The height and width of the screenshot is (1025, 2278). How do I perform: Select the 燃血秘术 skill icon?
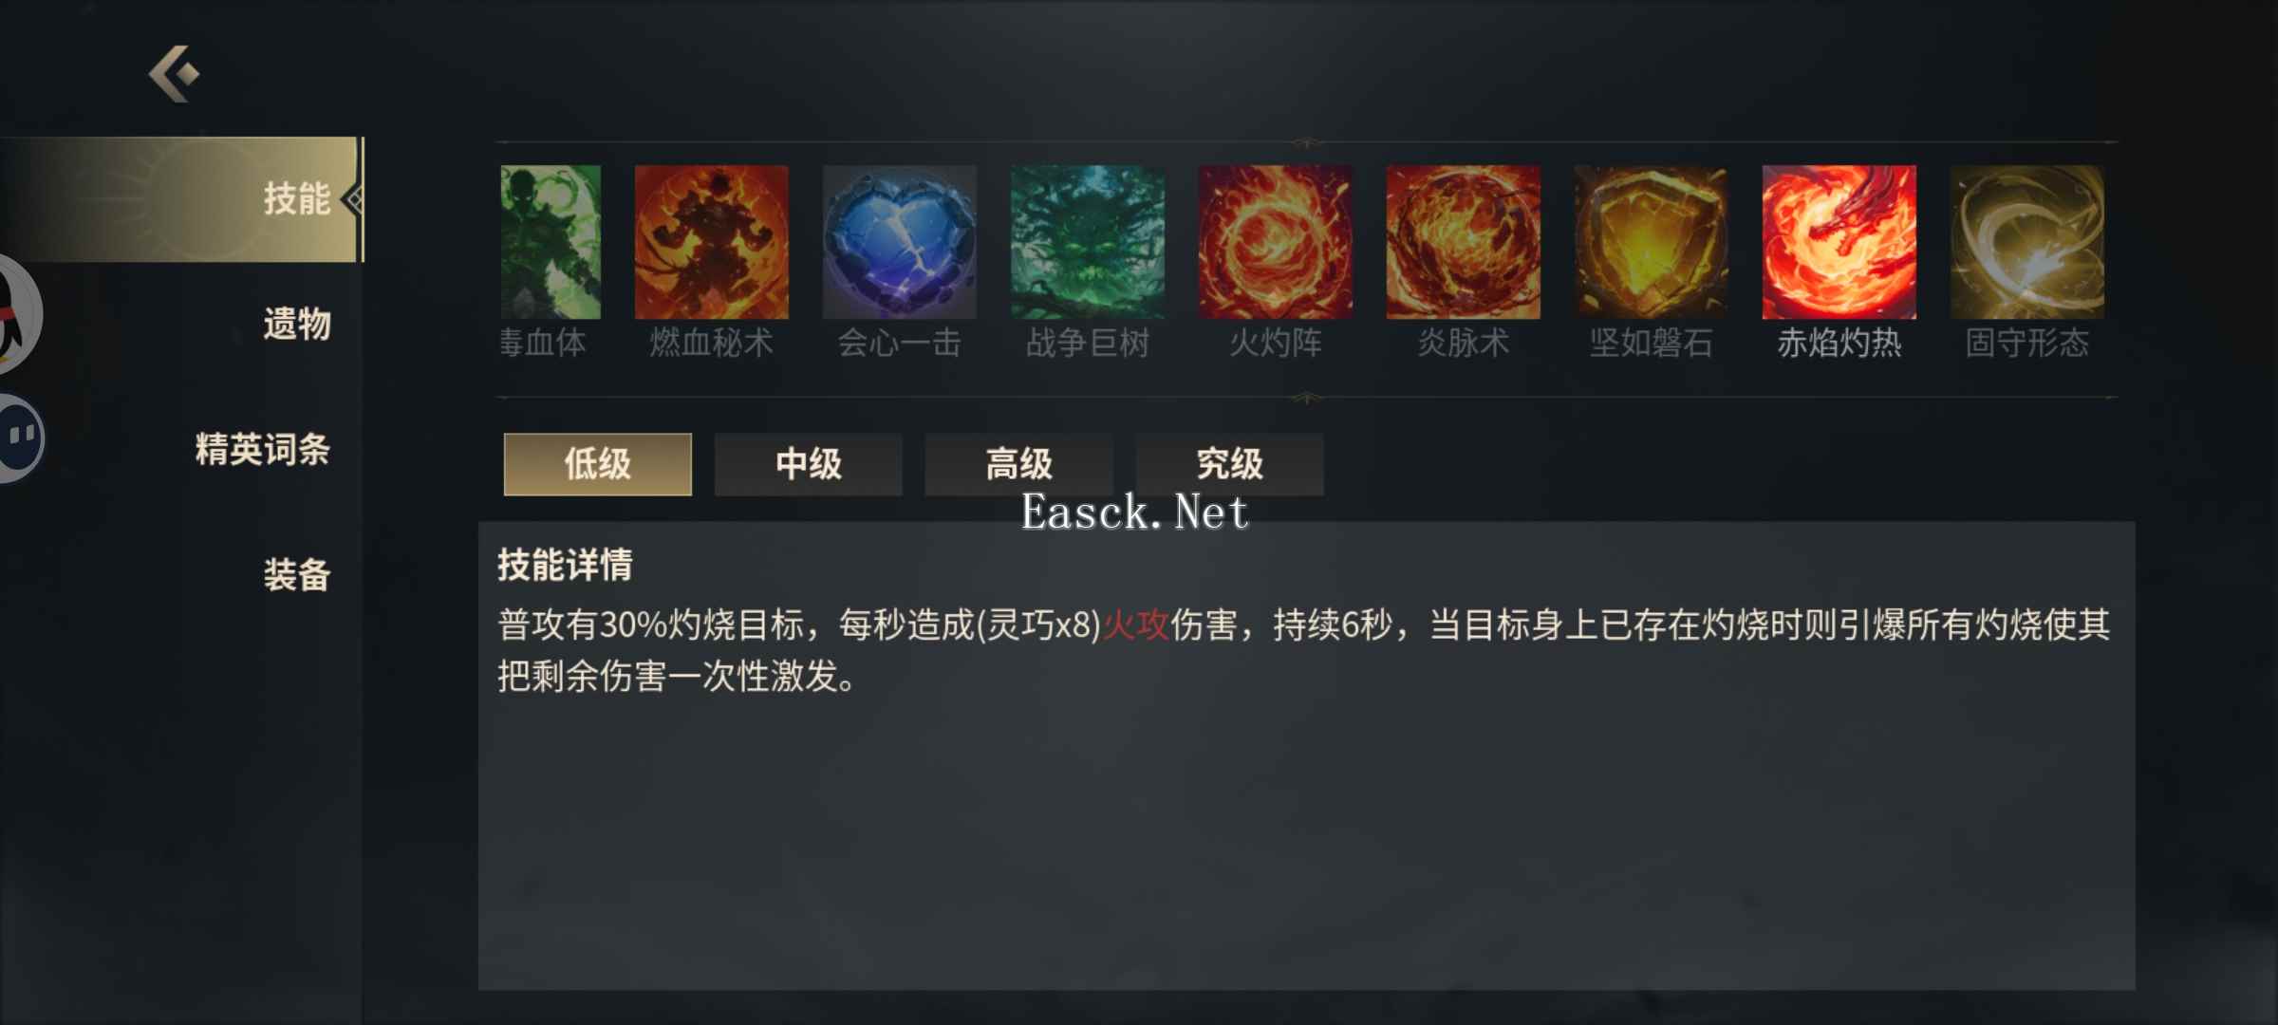click(711, 242)
